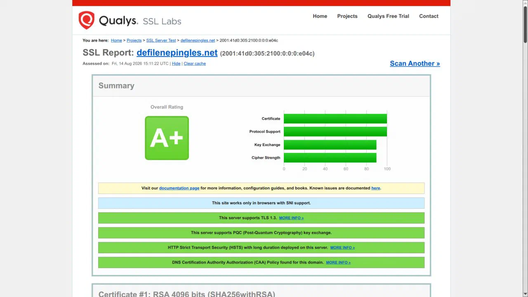Viewport: 528px width, 297px height.
Task: Click the Qualys shield logo icon
Action: click(87, 20)
